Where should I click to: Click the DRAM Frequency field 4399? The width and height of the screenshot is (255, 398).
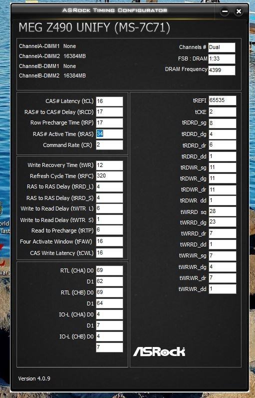click(x=222, y=70)
